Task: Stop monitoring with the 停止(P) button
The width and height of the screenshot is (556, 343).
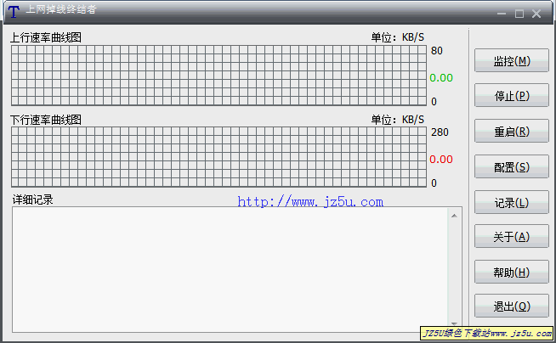Action: point(511,96)
